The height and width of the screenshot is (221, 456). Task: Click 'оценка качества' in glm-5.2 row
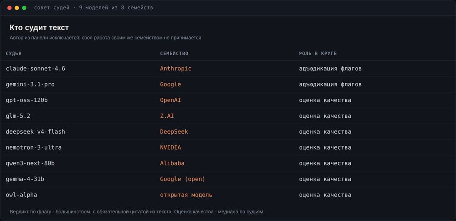coord(325,116)
